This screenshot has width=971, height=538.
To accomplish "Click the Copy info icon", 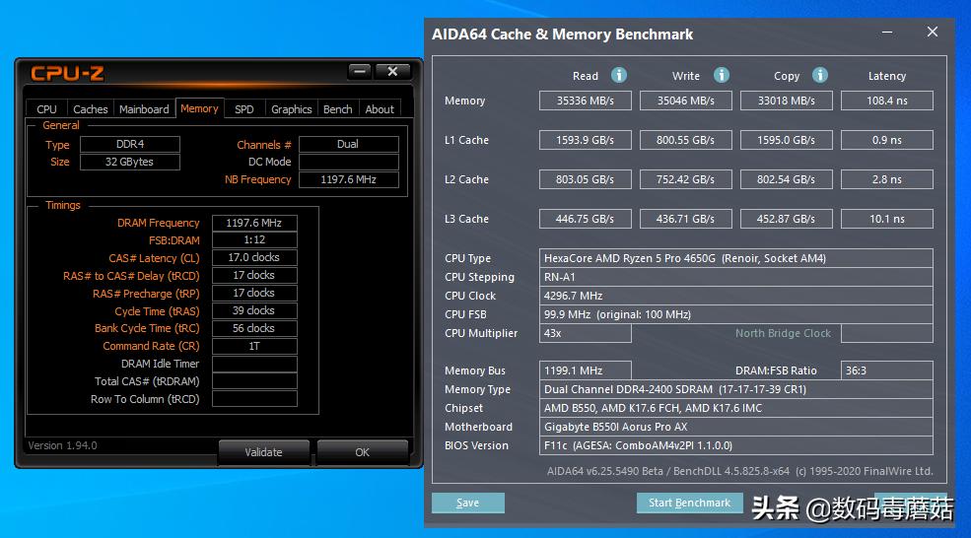I will point(820,76).
